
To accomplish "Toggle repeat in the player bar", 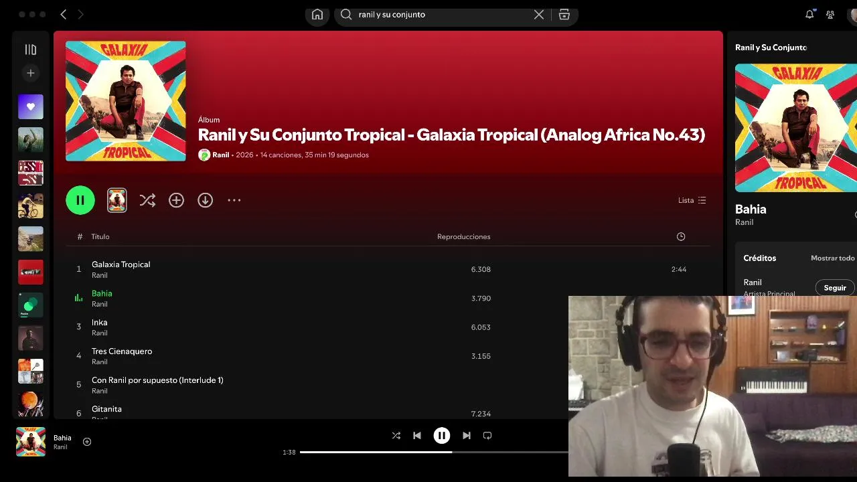I will [487, 435].
